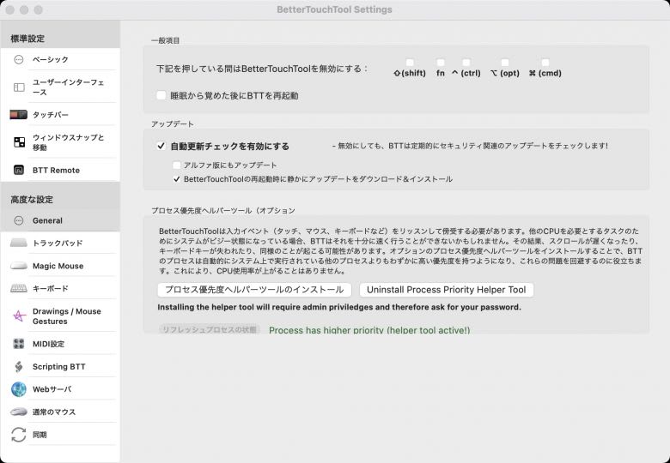Toggle the opt modifier checkbox
The width and height of the screenshot is (670, 463).
click(504, 63)
